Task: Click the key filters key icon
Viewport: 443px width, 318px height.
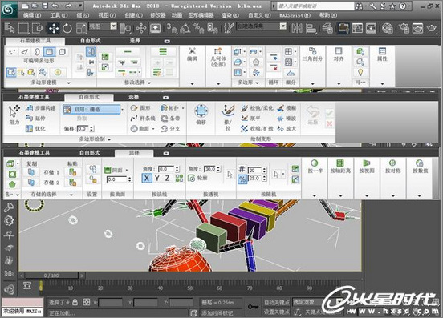Action: pyautogui.click(x=252, y=307)
